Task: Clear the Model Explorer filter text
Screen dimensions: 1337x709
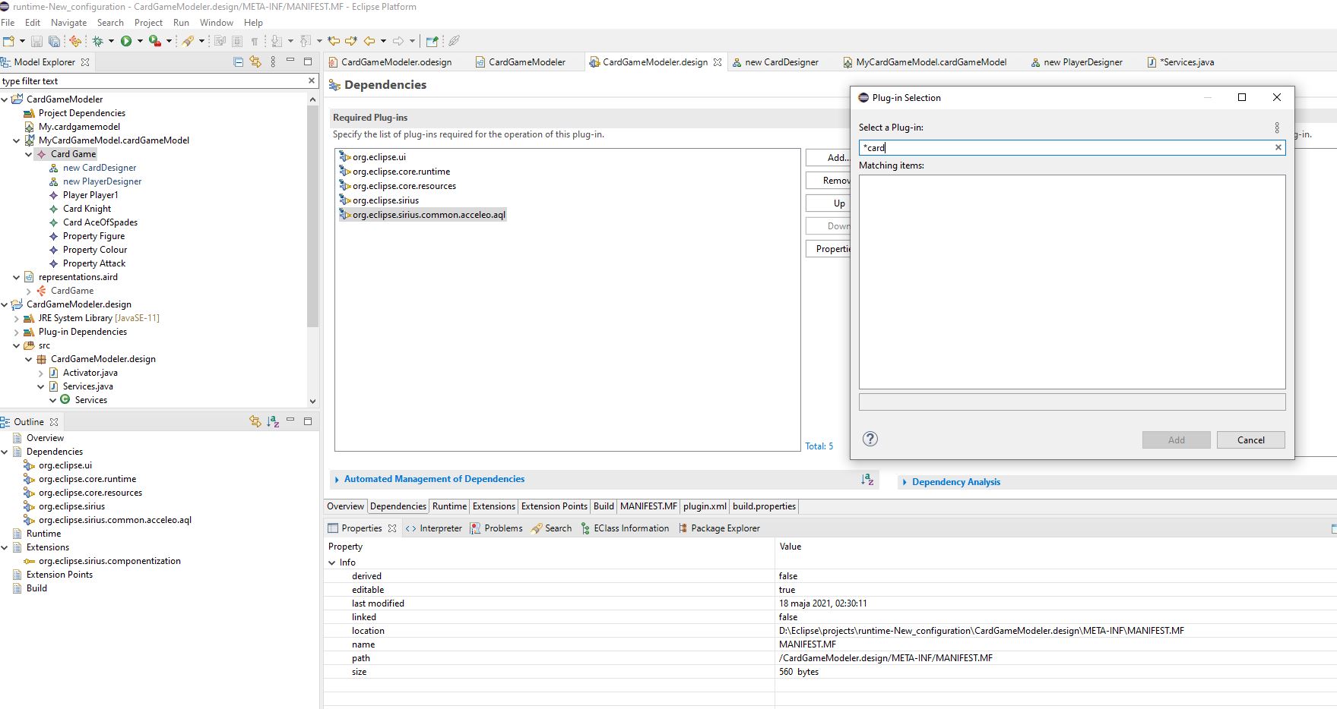Action: point(311,80)
